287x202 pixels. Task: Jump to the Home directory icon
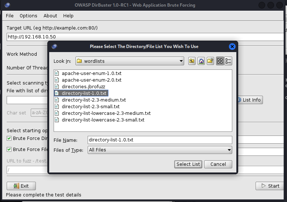point(201,61)
